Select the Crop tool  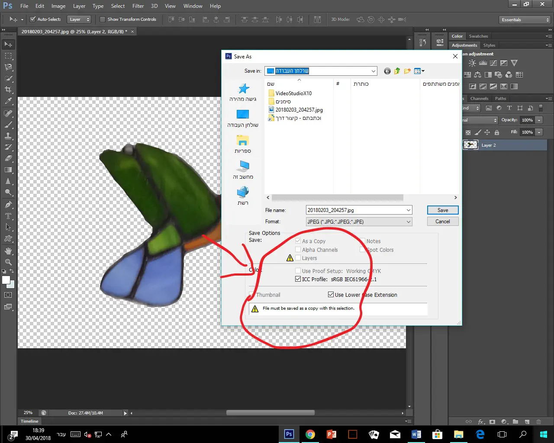8,90
